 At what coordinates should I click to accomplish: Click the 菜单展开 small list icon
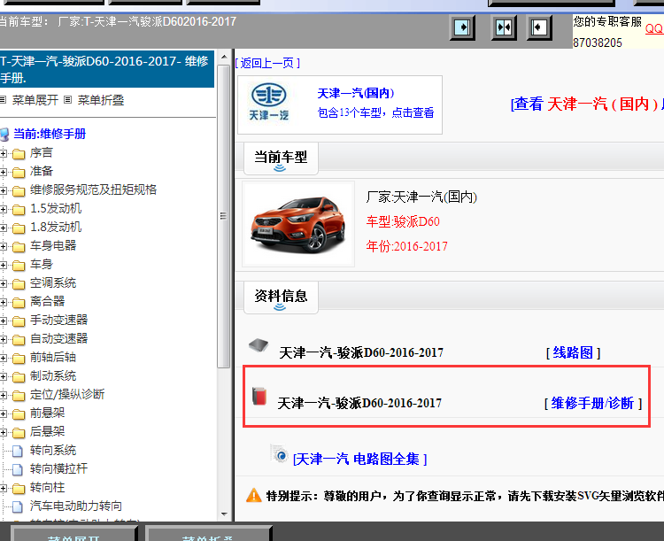(x=3, y=100)
